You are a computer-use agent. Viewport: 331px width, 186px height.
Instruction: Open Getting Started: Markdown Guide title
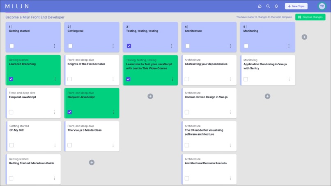[x=32, y=163]
